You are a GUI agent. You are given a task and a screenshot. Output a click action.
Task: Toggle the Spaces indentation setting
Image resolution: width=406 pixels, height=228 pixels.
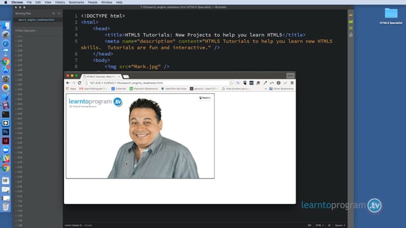point(340,225)
